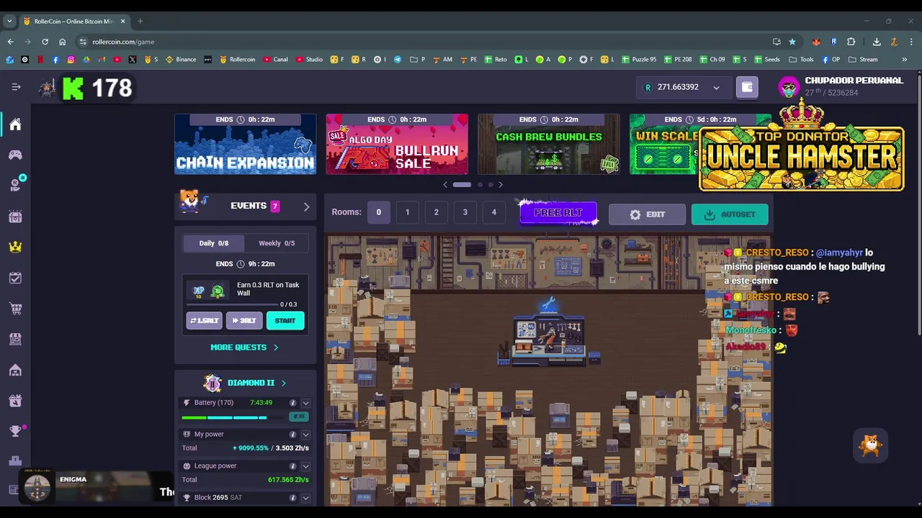The width and height of the screenshot is (922, 518).
Task: Open the Chain Expansion event banner
Action: point(245,144)
